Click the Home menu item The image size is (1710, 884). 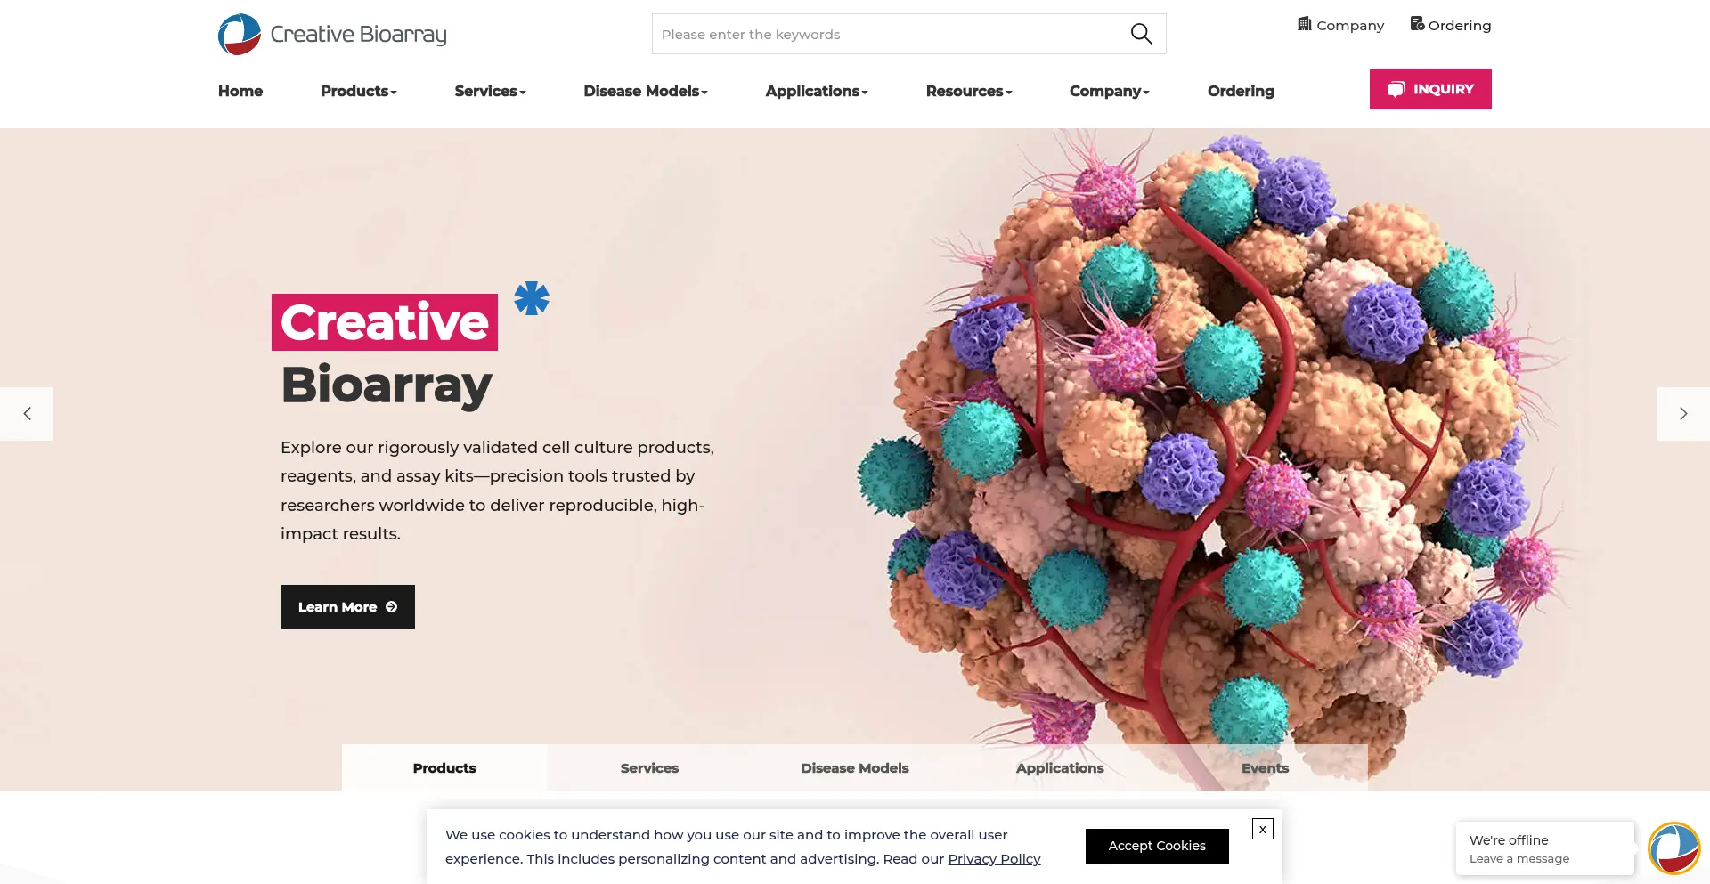pyautogui.click(x=240, y=91)
